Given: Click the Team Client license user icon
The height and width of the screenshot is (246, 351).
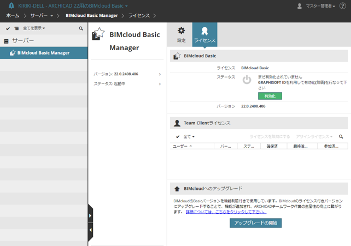Looking at the screenshot, I should (x=177, y=123).
